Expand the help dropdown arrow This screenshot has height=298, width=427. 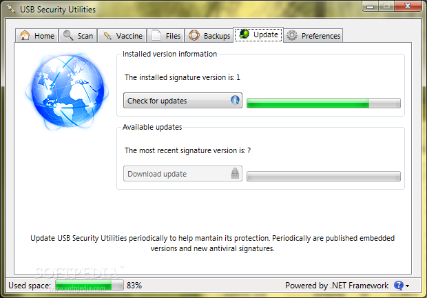(x=408, y=286)
